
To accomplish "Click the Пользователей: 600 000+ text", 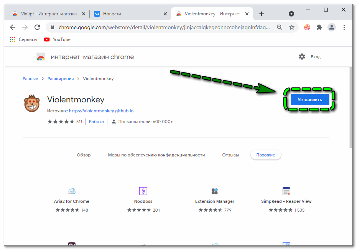I will pyautogui.click(x=145, y=122).
